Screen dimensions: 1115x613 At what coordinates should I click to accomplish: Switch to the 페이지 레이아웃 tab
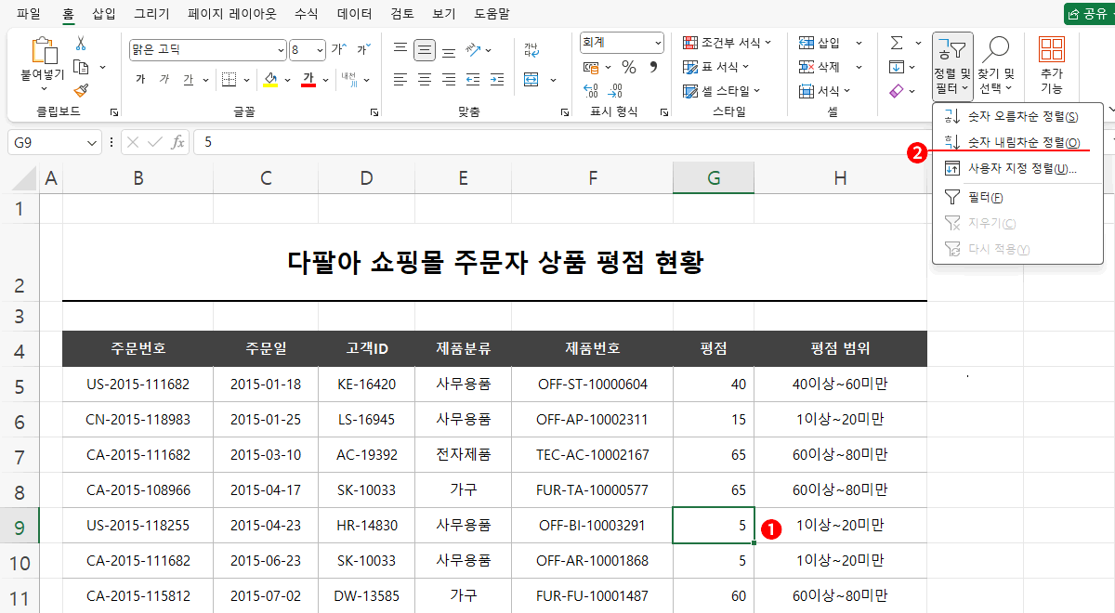[231, 14]
